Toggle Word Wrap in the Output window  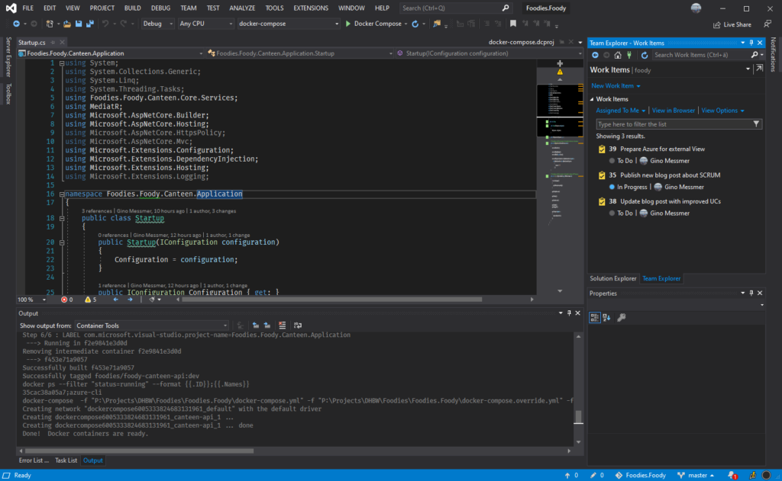click(298, 325)
